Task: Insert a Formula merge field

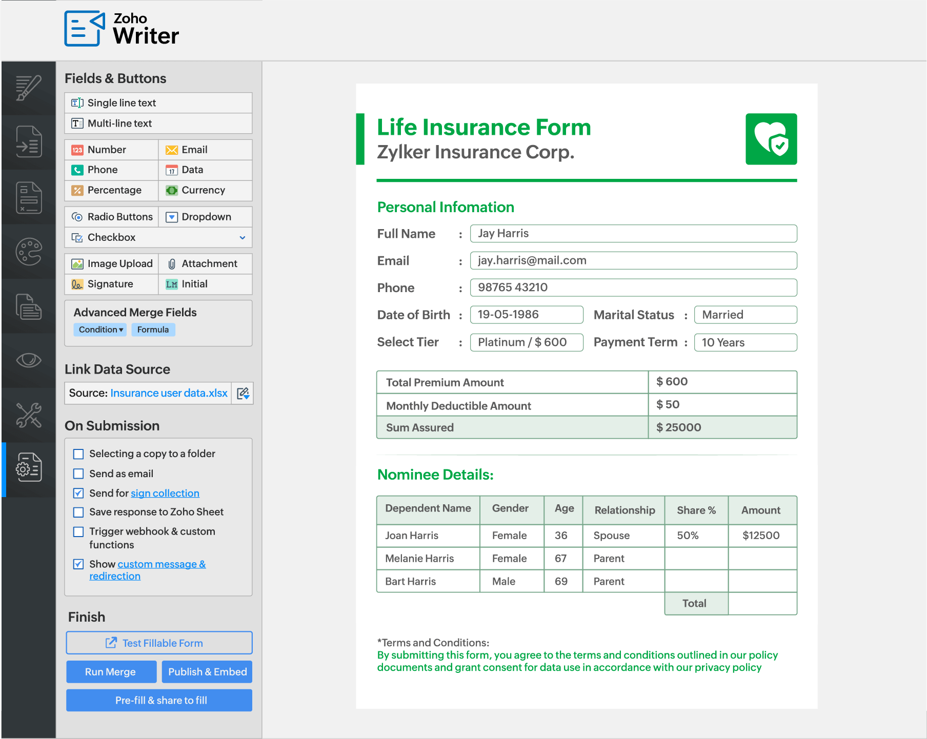Action: pos(153,330)
